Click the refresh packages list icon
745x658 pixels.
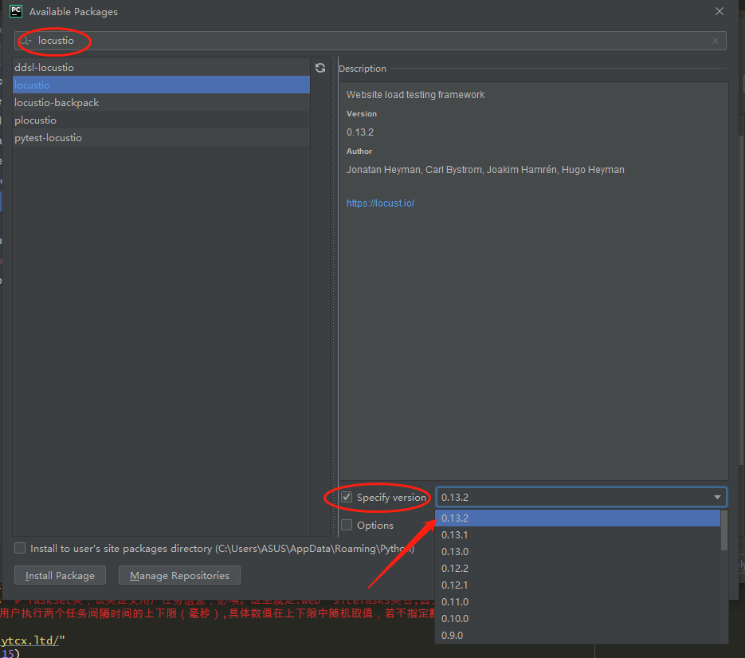pos(320,68)
